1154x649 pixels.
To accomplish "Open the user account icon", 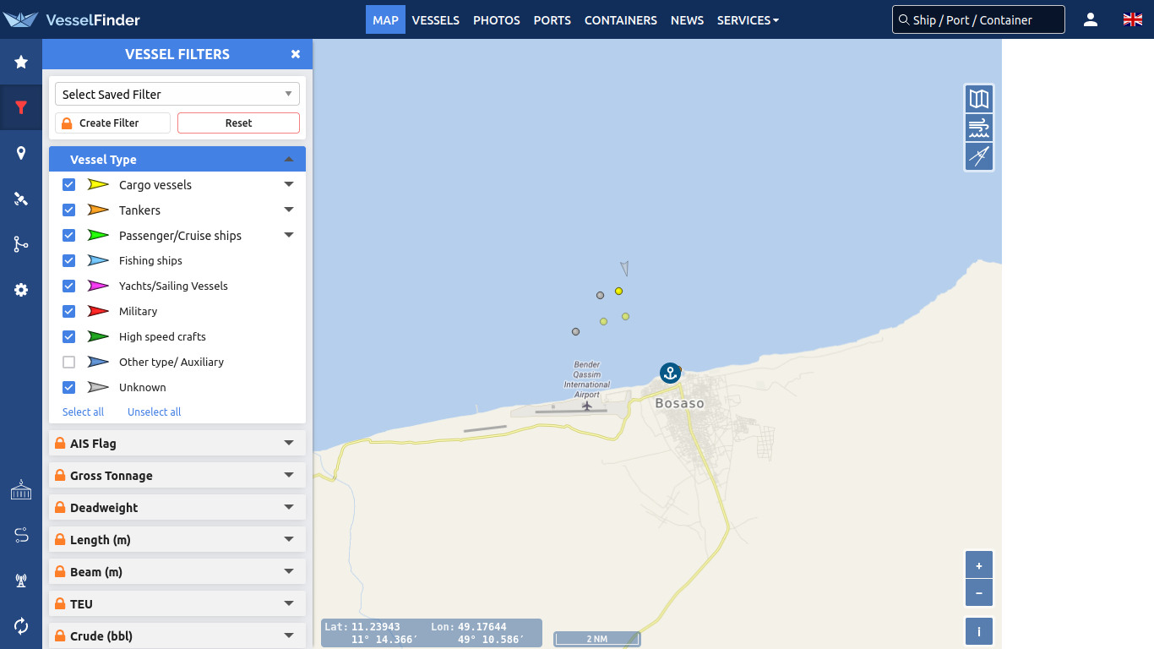I will point(1091,19).
